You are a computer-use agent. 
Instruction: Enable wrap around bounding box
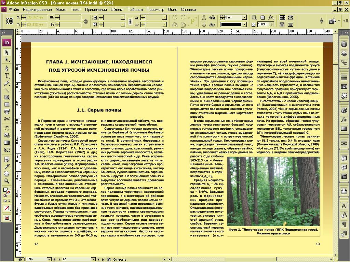pos(291,17)
